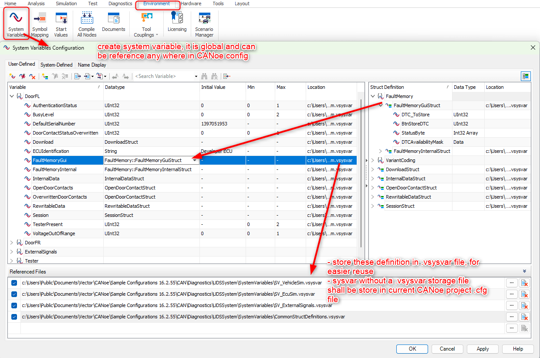Uncheck the SV_ExternalSignals.vsysvar file
Screen dimensions: 540x358
pyautogui.click(x=14, y=305)
